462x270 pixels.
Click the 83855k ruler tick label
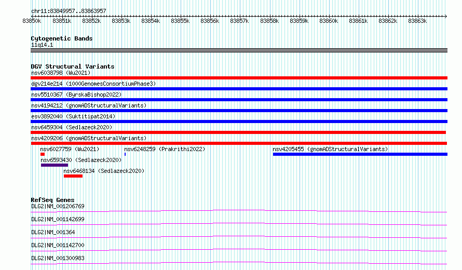click(180, 21)
